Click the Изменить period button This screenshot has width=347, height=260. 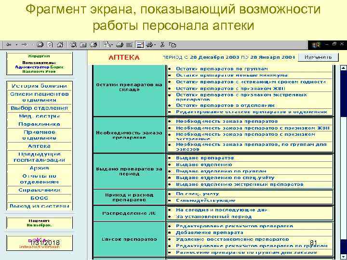coord(318,57)
